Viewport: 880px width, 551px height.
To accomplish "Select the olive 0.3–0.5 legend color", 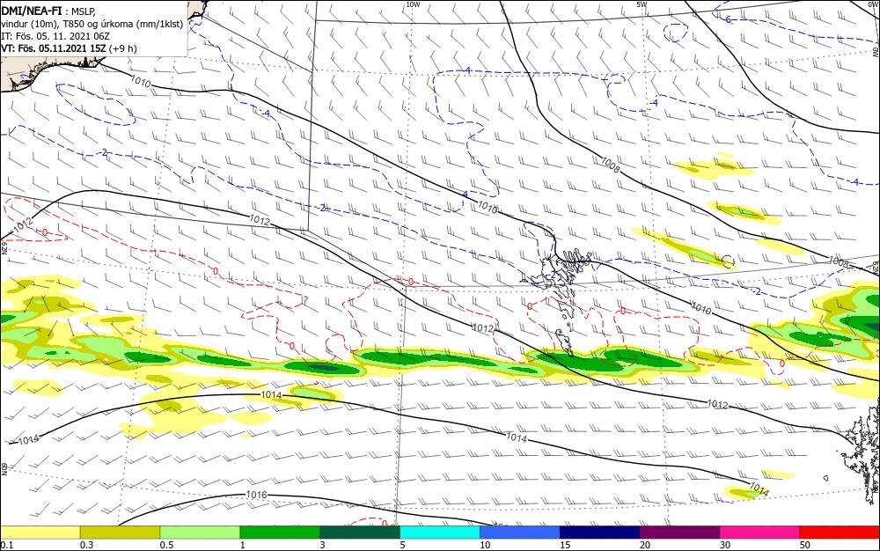I will (x=120, y=533).
